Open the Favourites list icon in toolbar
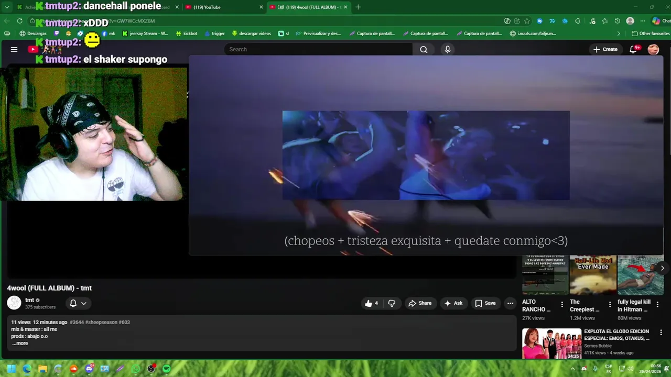 click(604, 21)
